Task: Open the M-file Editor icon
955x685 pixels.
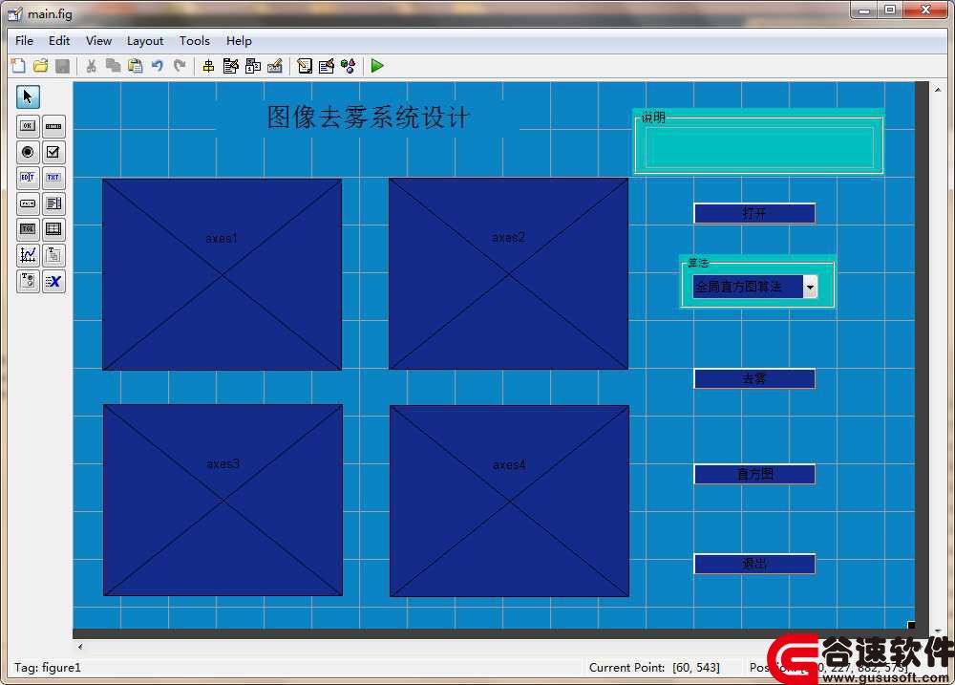Action: point(305,66)
